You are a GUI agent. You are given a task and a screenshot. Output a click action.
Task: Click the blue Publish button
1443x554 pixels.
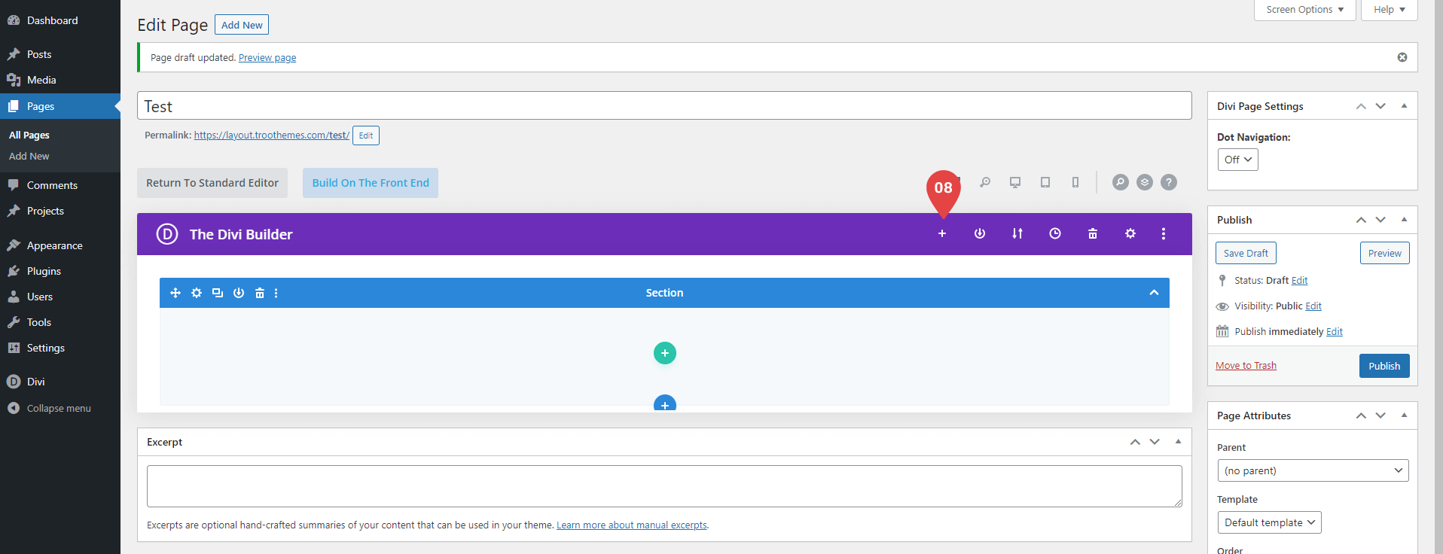point(1384,366)
